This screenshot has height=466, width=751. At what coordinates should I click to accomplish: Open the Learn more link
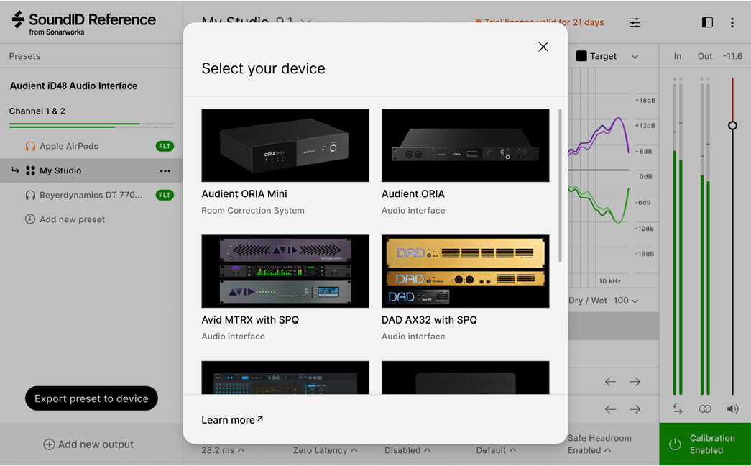tap(232, 420)
